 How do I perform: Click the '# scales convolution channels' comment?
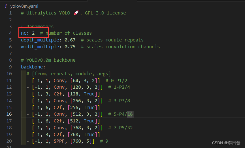pos(120,47)
